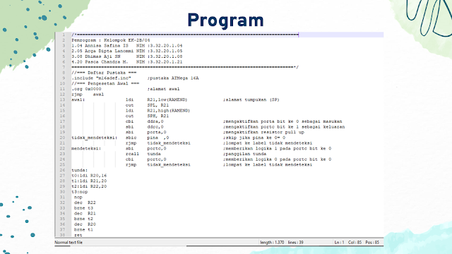Click the "dec R20" instruction

(85, 224)
